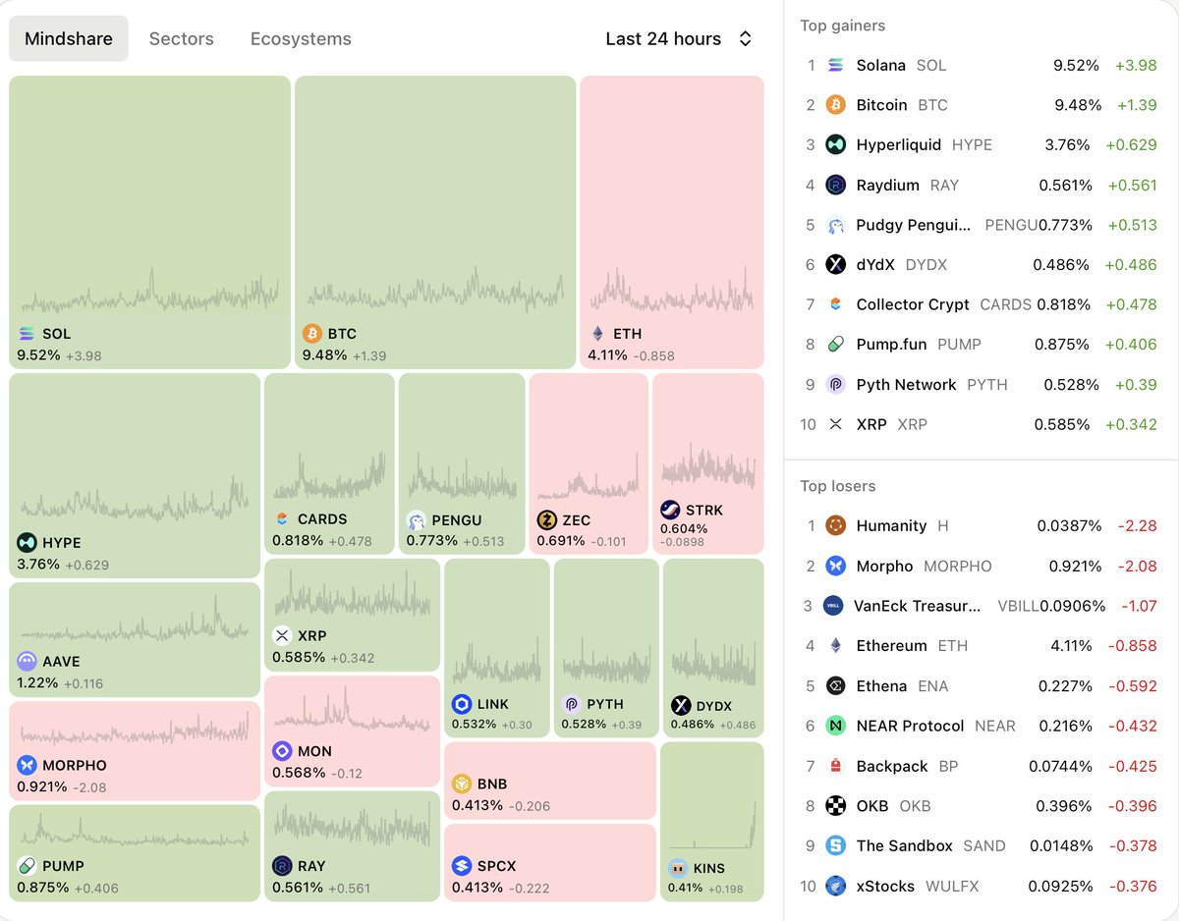
Task: Click the ZEC logo icon in the treemap
Action: [x=547, y=519]
